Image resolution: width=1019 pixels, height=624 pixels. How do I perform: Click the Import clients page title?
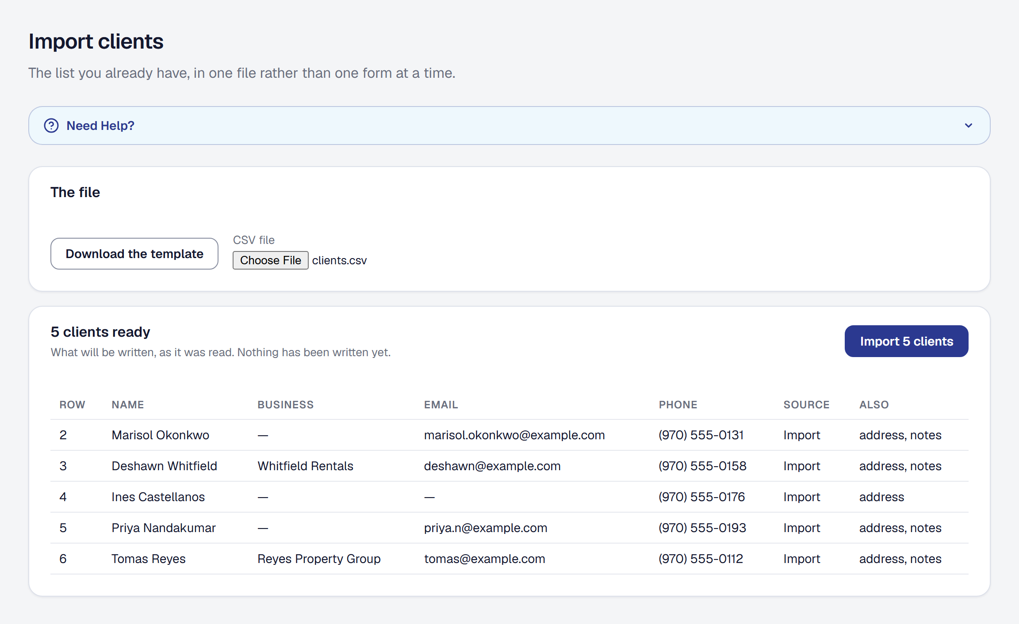[96, 42]
